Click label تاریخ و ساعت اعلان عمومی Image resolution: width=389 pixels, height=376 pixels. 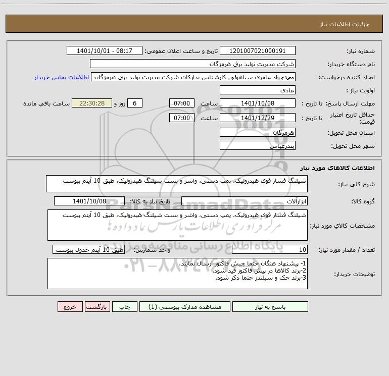pyautogui.click(x=181, y=51)
